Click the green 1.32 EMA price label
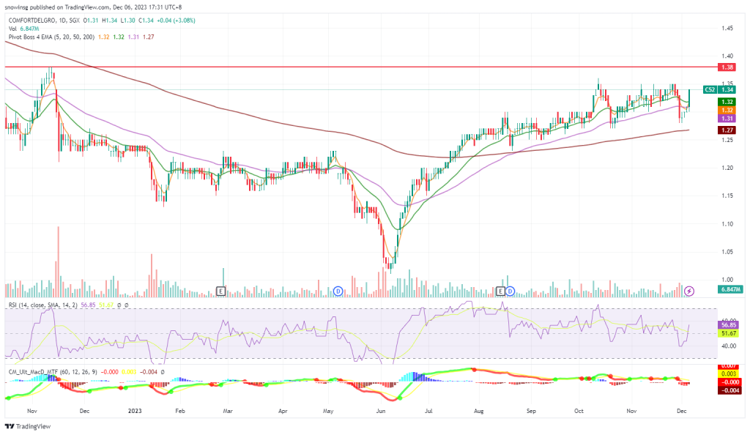The width and height of the screenshot is (750, 435). [x=727, y=102]
